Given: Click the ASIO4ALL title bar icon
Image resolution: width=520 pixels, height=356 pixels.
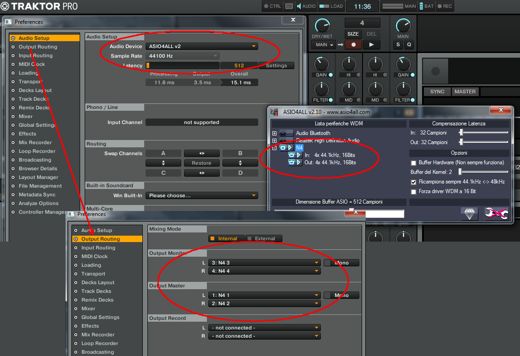Looking at the screenshot, I should coord(274,112).
